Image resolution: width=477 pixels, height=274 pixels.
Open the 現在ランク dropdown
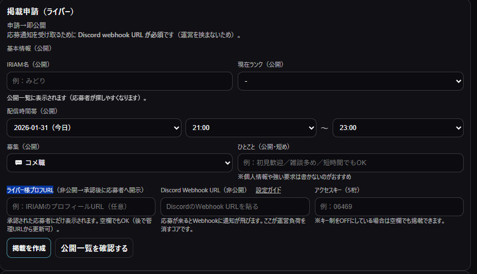click(x=350, y=81)
